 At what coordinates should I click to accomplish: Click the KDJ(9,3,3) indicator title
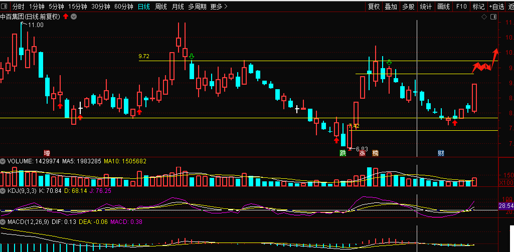tap(22, 190)
